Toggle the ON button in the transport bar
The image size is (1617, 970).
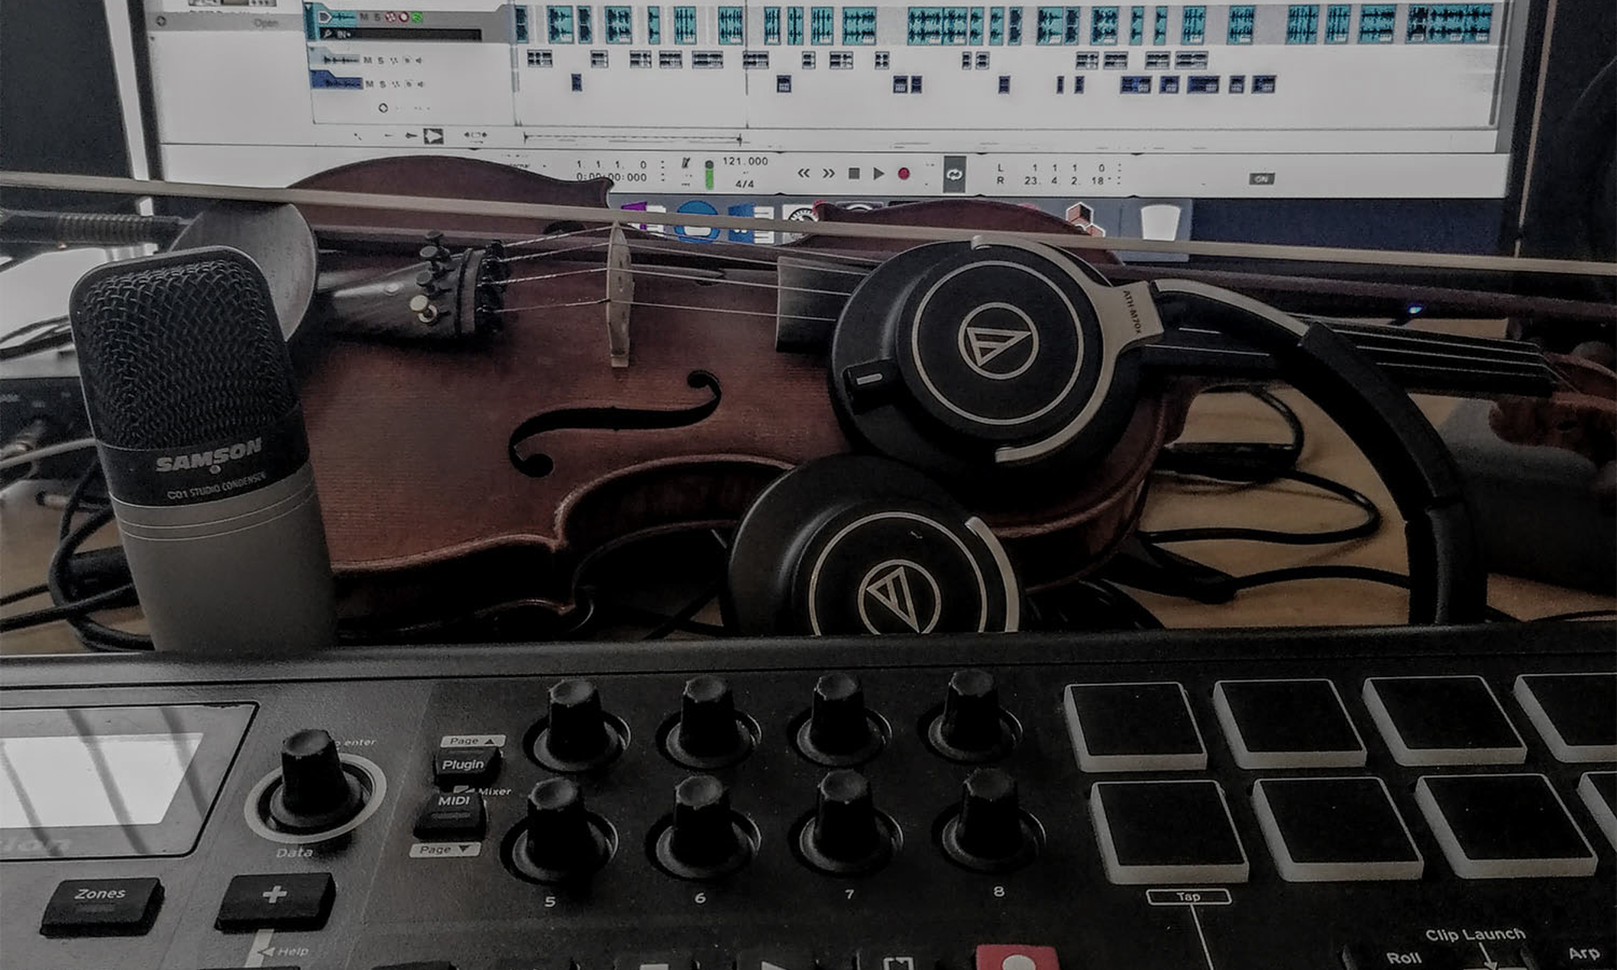coord(1261,179)
